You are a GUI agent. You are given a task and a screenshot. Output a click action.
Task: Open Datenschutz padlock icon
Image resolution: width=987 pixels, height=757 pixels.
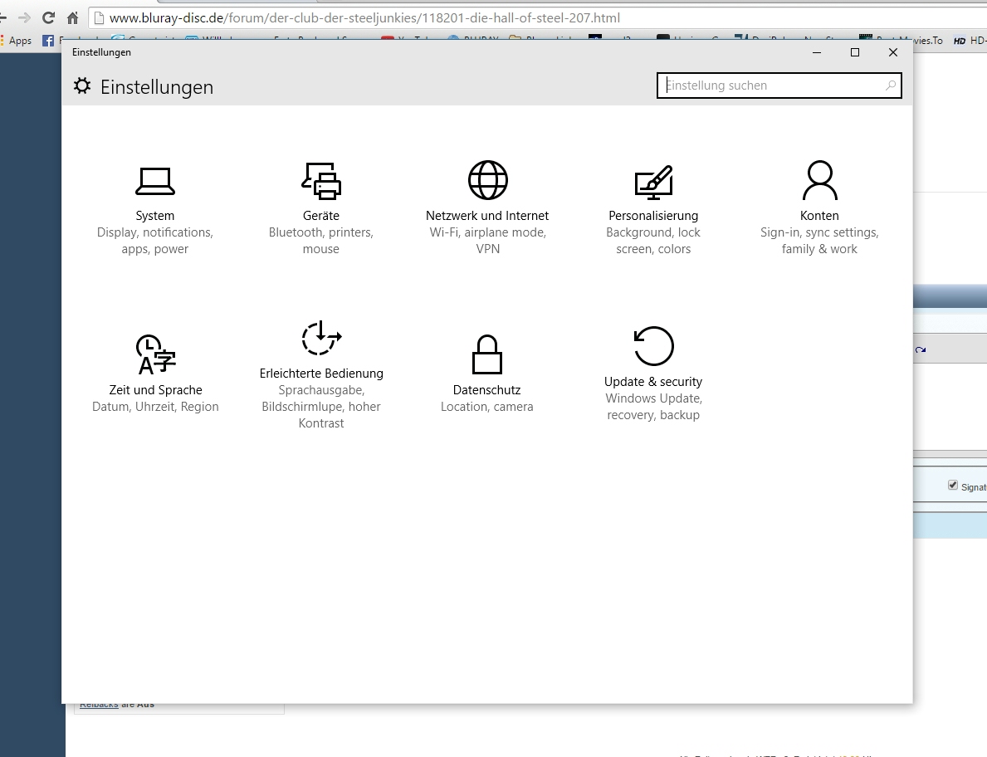coord(487,354)
